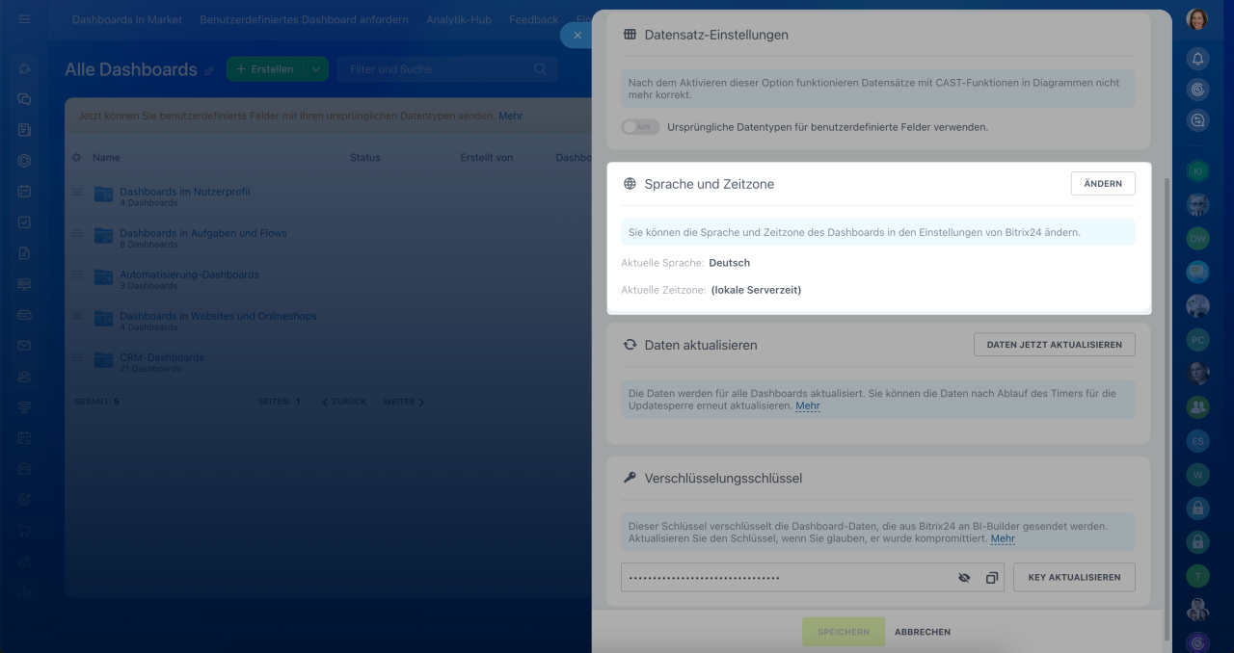This screenshot has height=653, width=1234.
Task: Open the KI contact avatar
Action: (1197, 170)
